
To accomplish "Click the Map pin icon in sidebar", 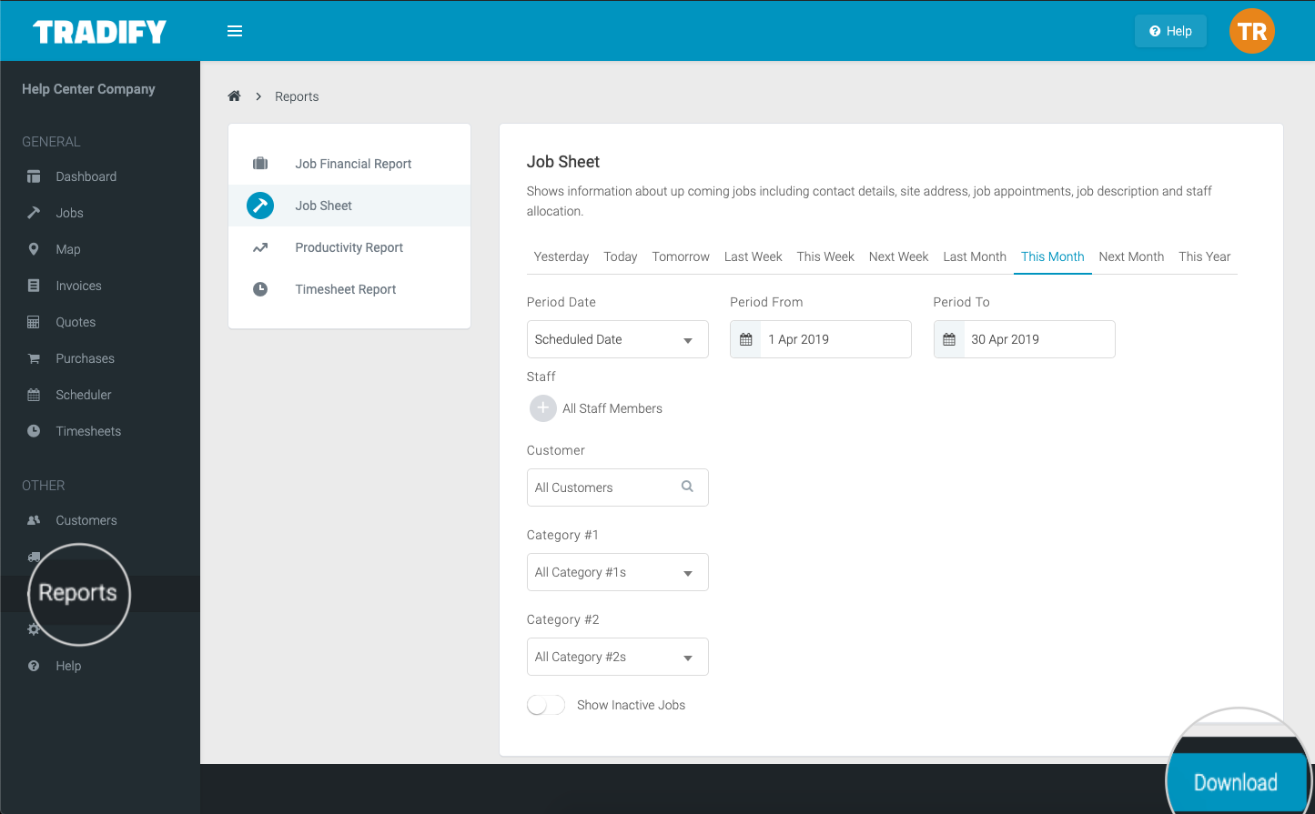I will click(x=34, y=249).
